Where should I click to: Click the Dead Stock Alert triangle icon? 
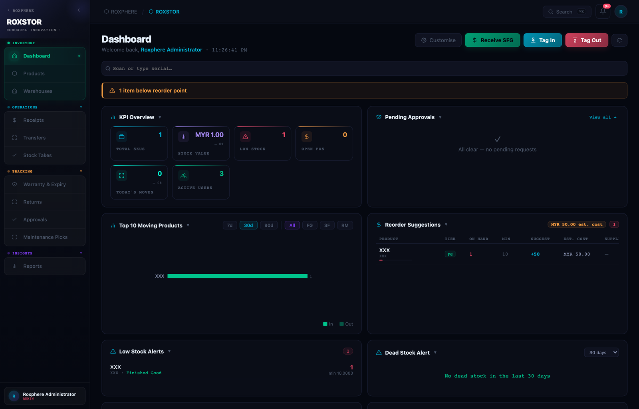(x=379, y=353)
